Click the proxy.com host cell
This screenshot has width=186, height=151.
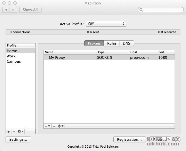[139, 58]
